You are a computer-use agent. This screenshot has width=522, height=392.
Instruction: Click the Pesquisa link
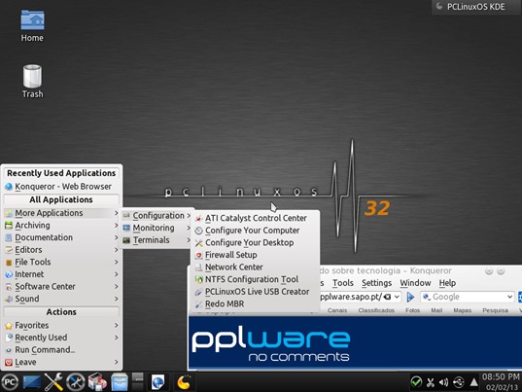tap(496, 310)
